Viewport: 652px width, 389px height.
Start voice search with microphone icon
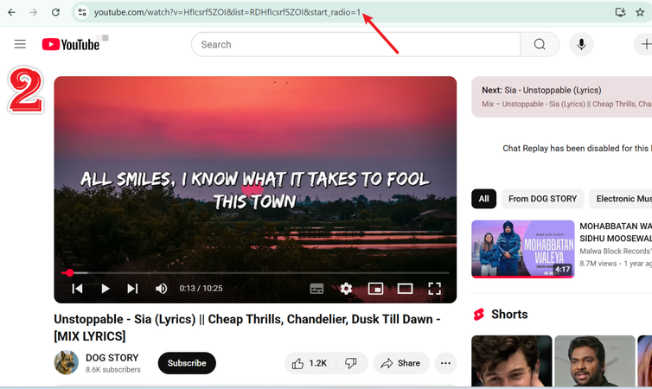581,44
